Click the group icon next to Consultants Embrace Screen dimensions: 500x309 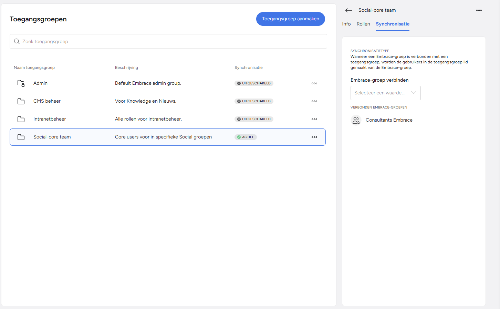point(356,120)
